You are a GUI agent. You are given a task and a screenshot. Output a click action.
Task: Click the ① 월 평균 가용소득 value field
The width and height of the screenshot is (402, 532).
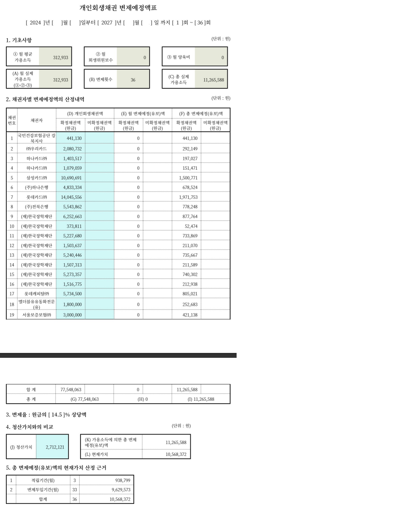coord(55,57)
